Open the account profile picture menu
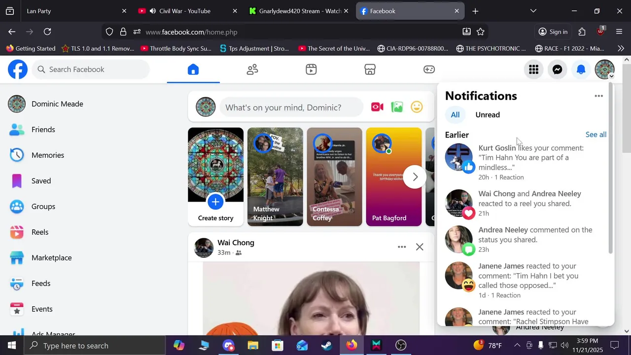 pyautogui.click(x=605, y=70)
